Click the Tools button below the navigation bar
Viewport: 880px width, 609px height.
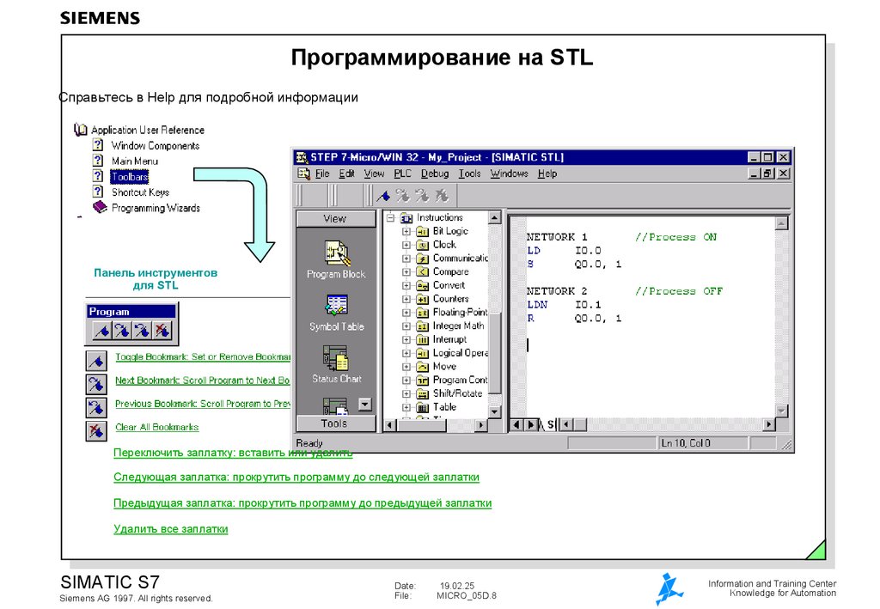coord(336,424)
